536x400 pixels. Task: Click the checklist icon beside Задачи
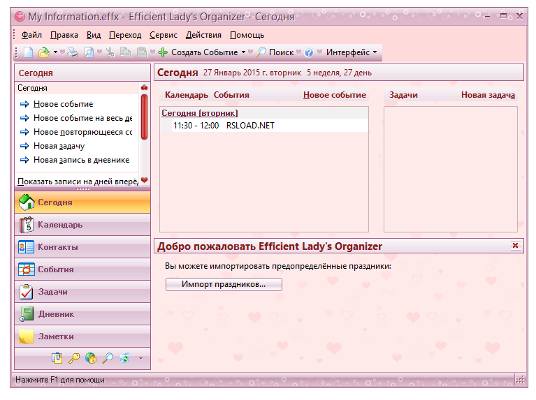pos(27,292)
